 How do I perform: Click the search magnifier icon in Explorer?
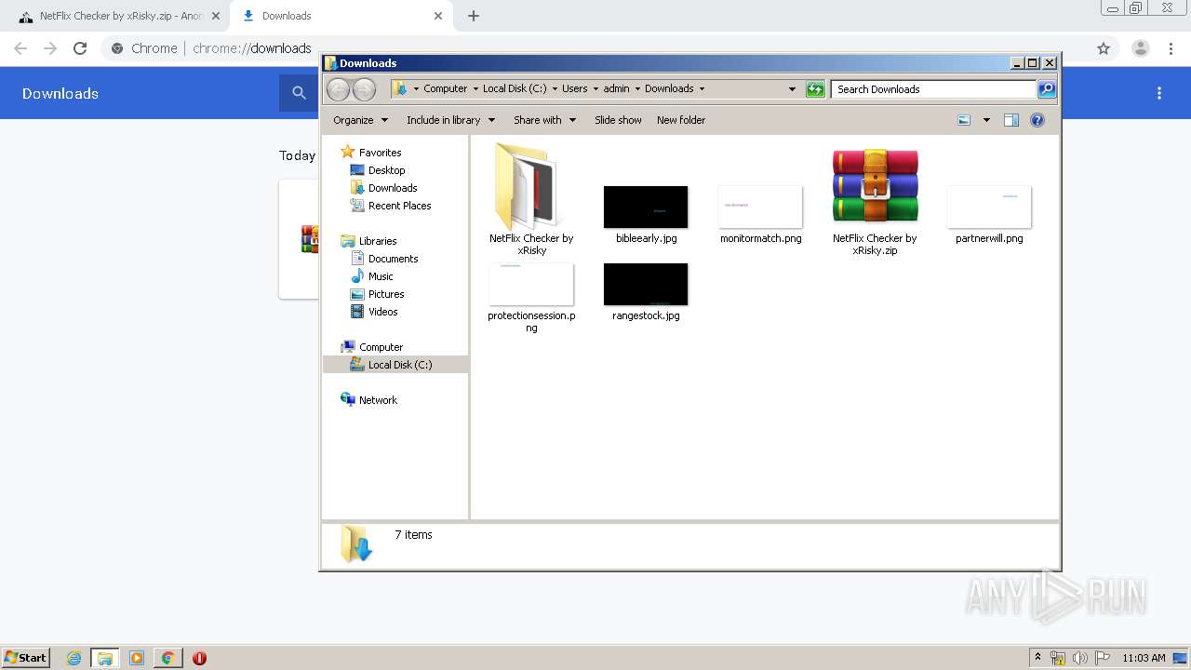(x=1047, y=89)
